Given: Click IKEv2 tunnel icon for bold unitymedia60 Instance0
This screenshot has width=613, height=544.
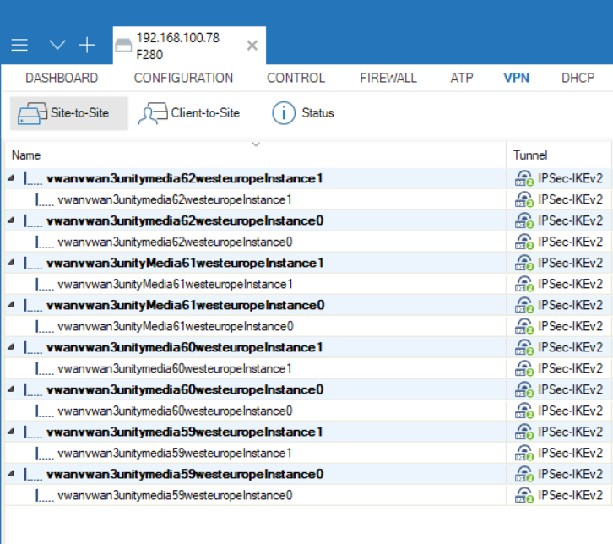Looking at the screenshot, I should 523,389.
